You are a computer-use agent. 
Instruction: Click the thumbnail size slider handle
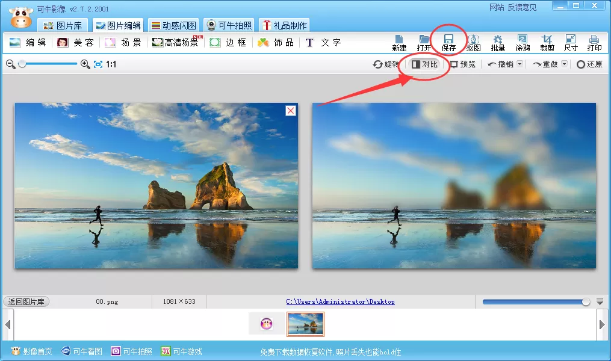click(x=586, y=302)
